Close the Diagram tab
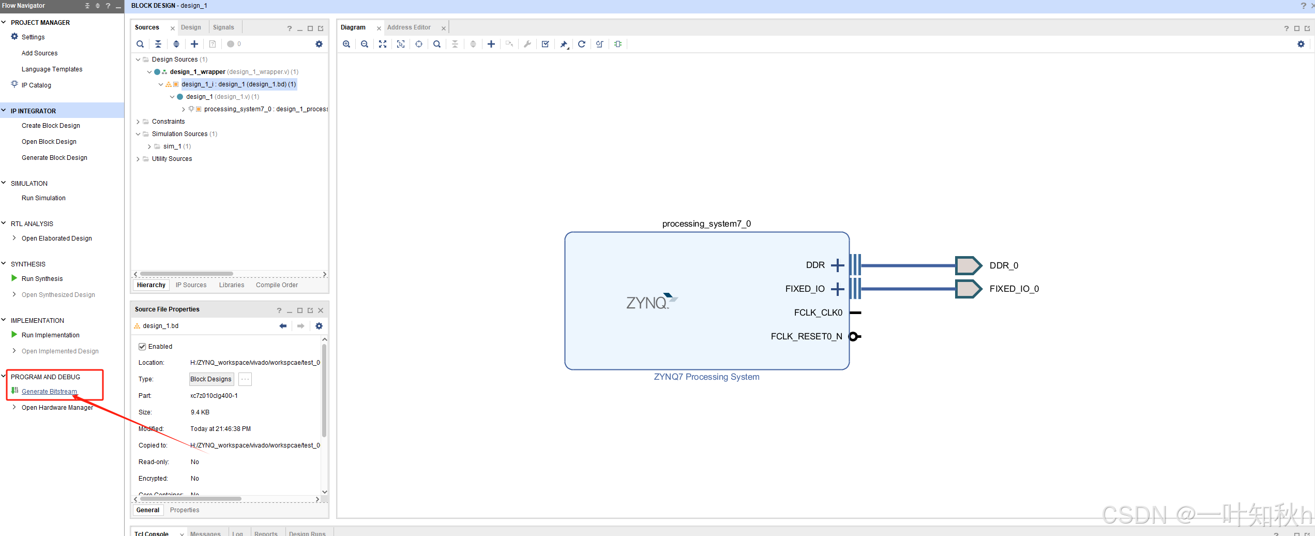This screenshot has height=536, width=1315. coord(379,28)
